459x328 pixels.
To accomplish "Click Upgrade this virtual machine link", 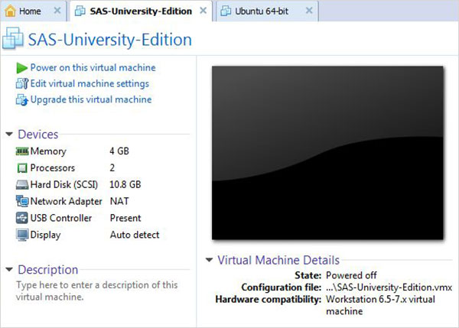I will pos(91,99).
